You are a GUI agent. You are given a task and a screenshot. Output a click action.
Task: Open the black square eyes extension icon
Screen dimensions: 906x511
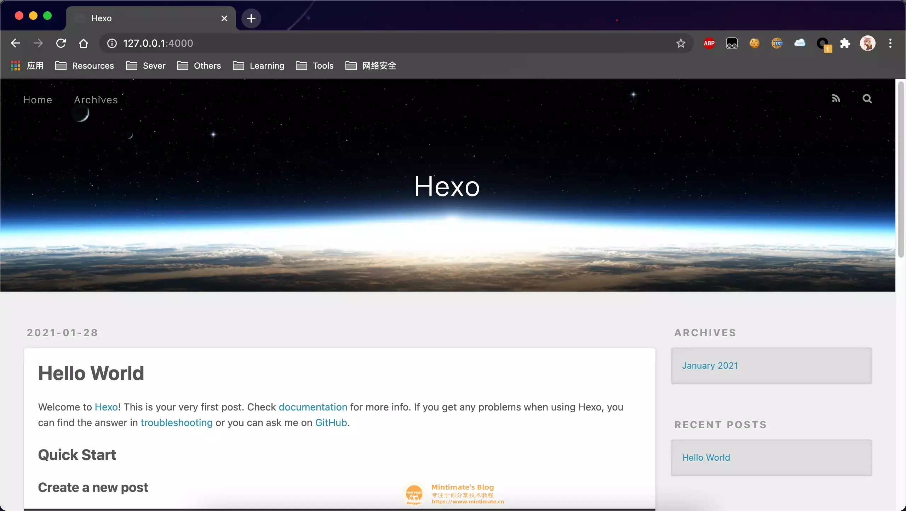[x=732, y=43]
